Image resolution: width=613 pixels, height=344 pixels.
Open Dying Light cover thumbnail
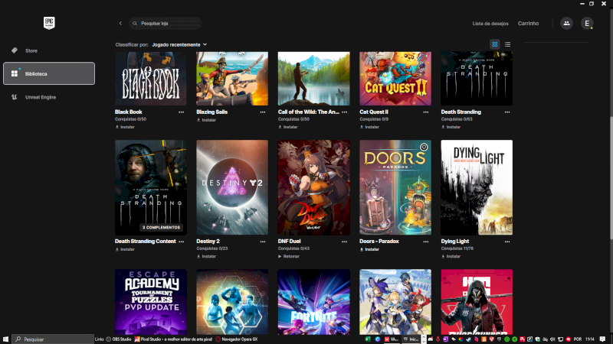477,187
